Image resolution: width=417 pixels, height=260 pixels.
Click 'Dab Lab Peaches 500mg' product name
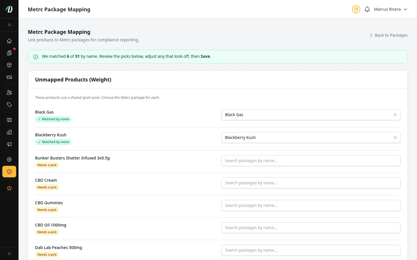pos(58,248)
